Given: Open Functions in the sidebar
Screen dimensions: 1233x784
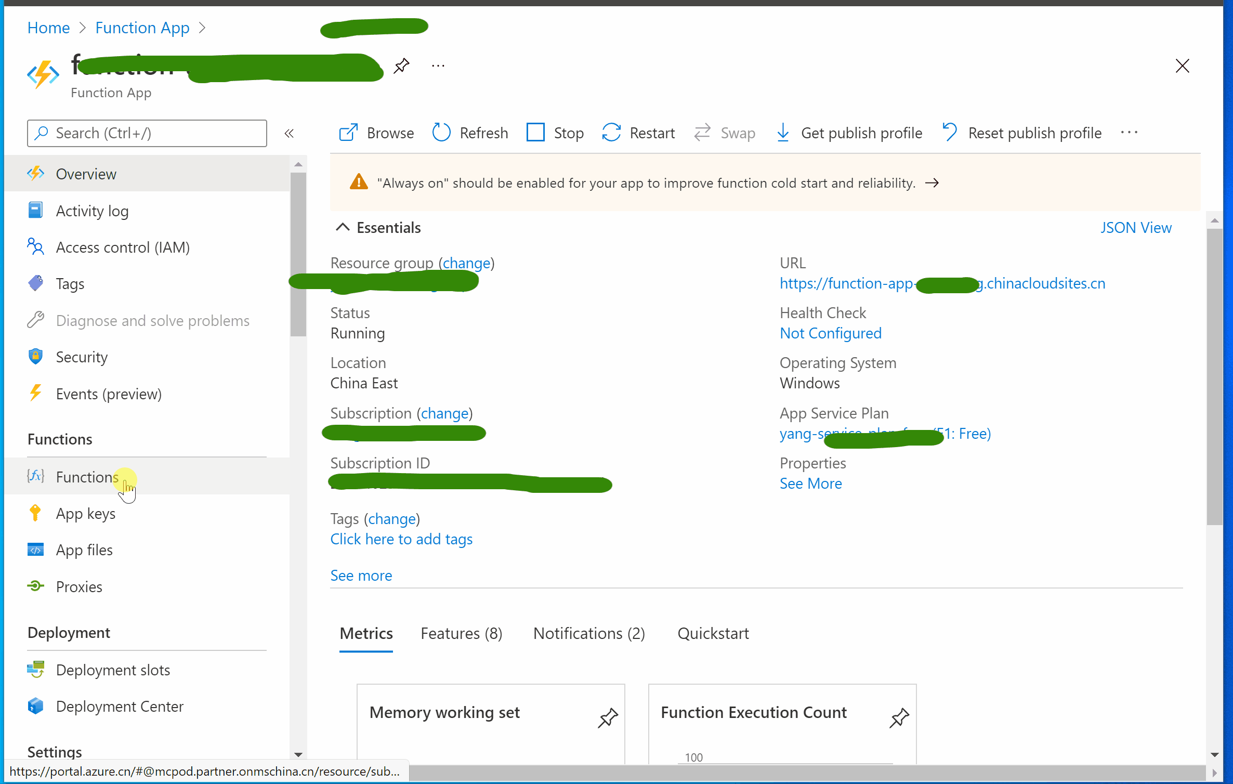Looking at the screenshot, I should pyautogui.click(x=87, y=477).
